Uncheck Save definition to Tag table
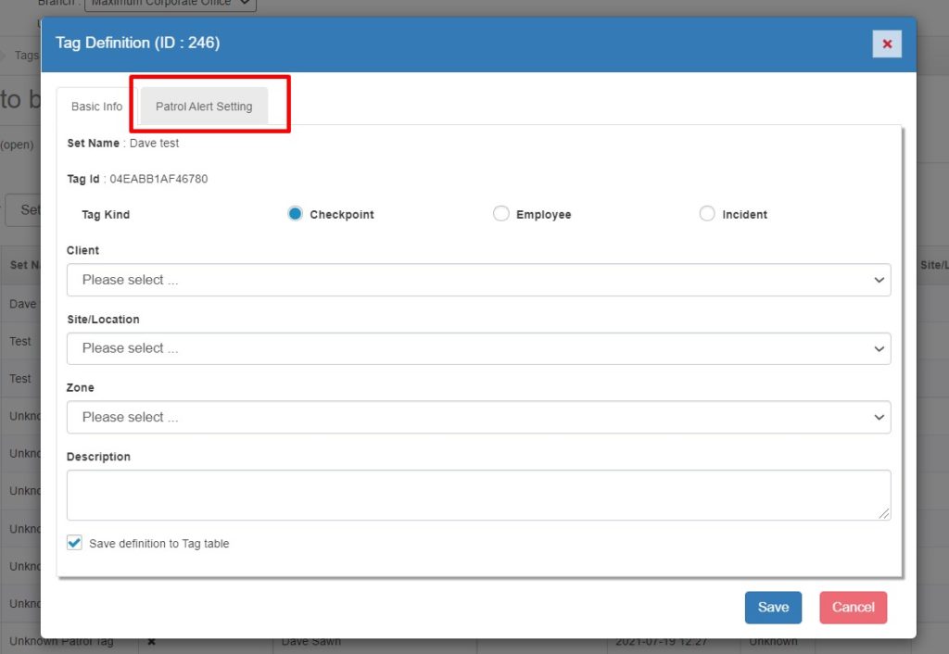 [75, 543]
